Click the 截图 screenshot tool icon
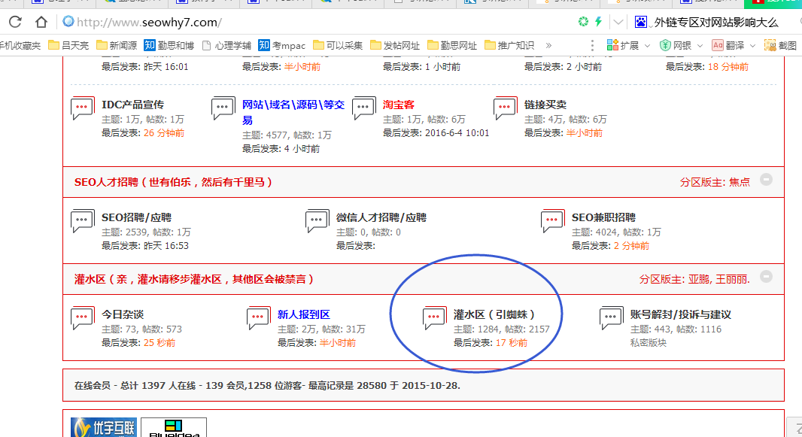This screenshot has height=437, width=802. pos(770,45)
